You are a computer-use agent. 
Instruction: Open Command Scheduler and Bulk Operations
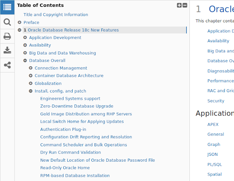84,145
